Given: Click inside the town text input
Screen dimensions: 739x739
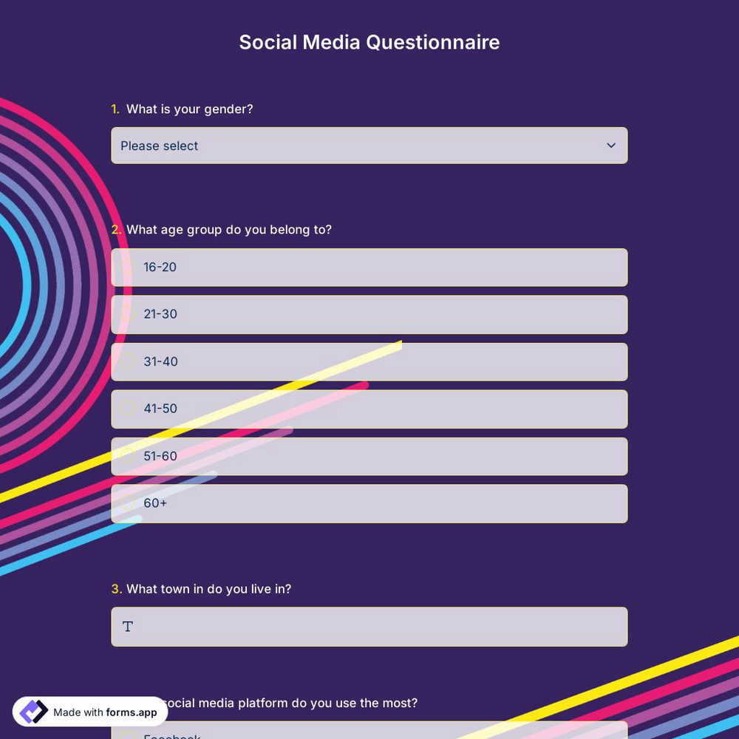Looking at the screenshot, I should 369,626.
